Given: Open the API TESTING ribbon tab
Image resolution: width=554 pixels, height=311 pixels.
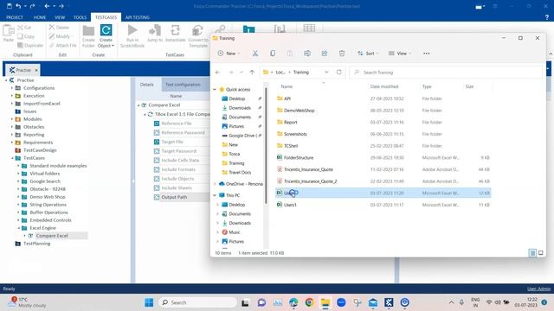Looking at the screenshot, I should [138, 17].
